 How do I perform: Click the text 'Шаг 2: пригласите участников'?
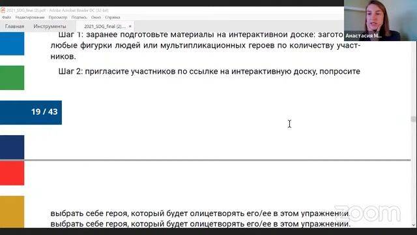pos(117,71)
